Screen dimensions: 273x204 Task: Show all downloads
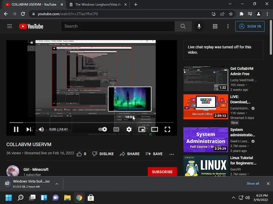pyautogui.click(x=253, y=183)
